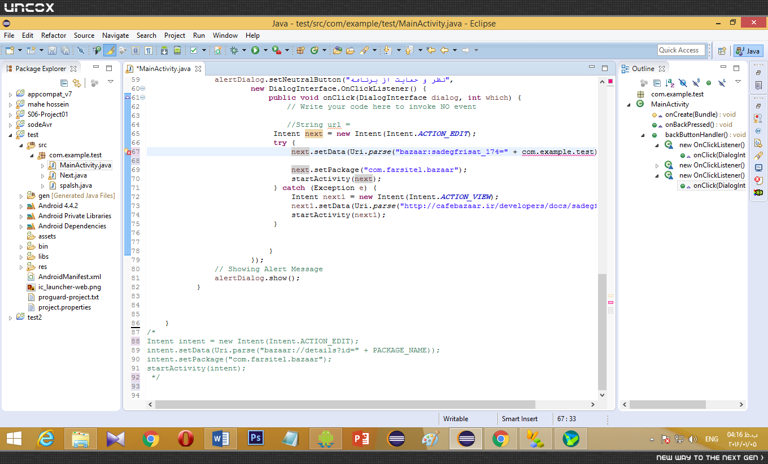
Task: Click the editor vertical scrollbar thumb
Action: tap(602, 331)
